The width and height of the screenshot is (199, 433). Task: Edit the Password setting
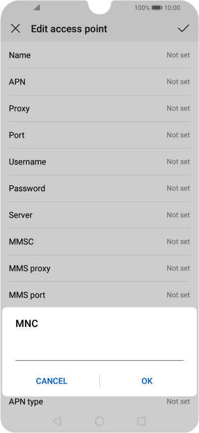[x=99, y=188]
